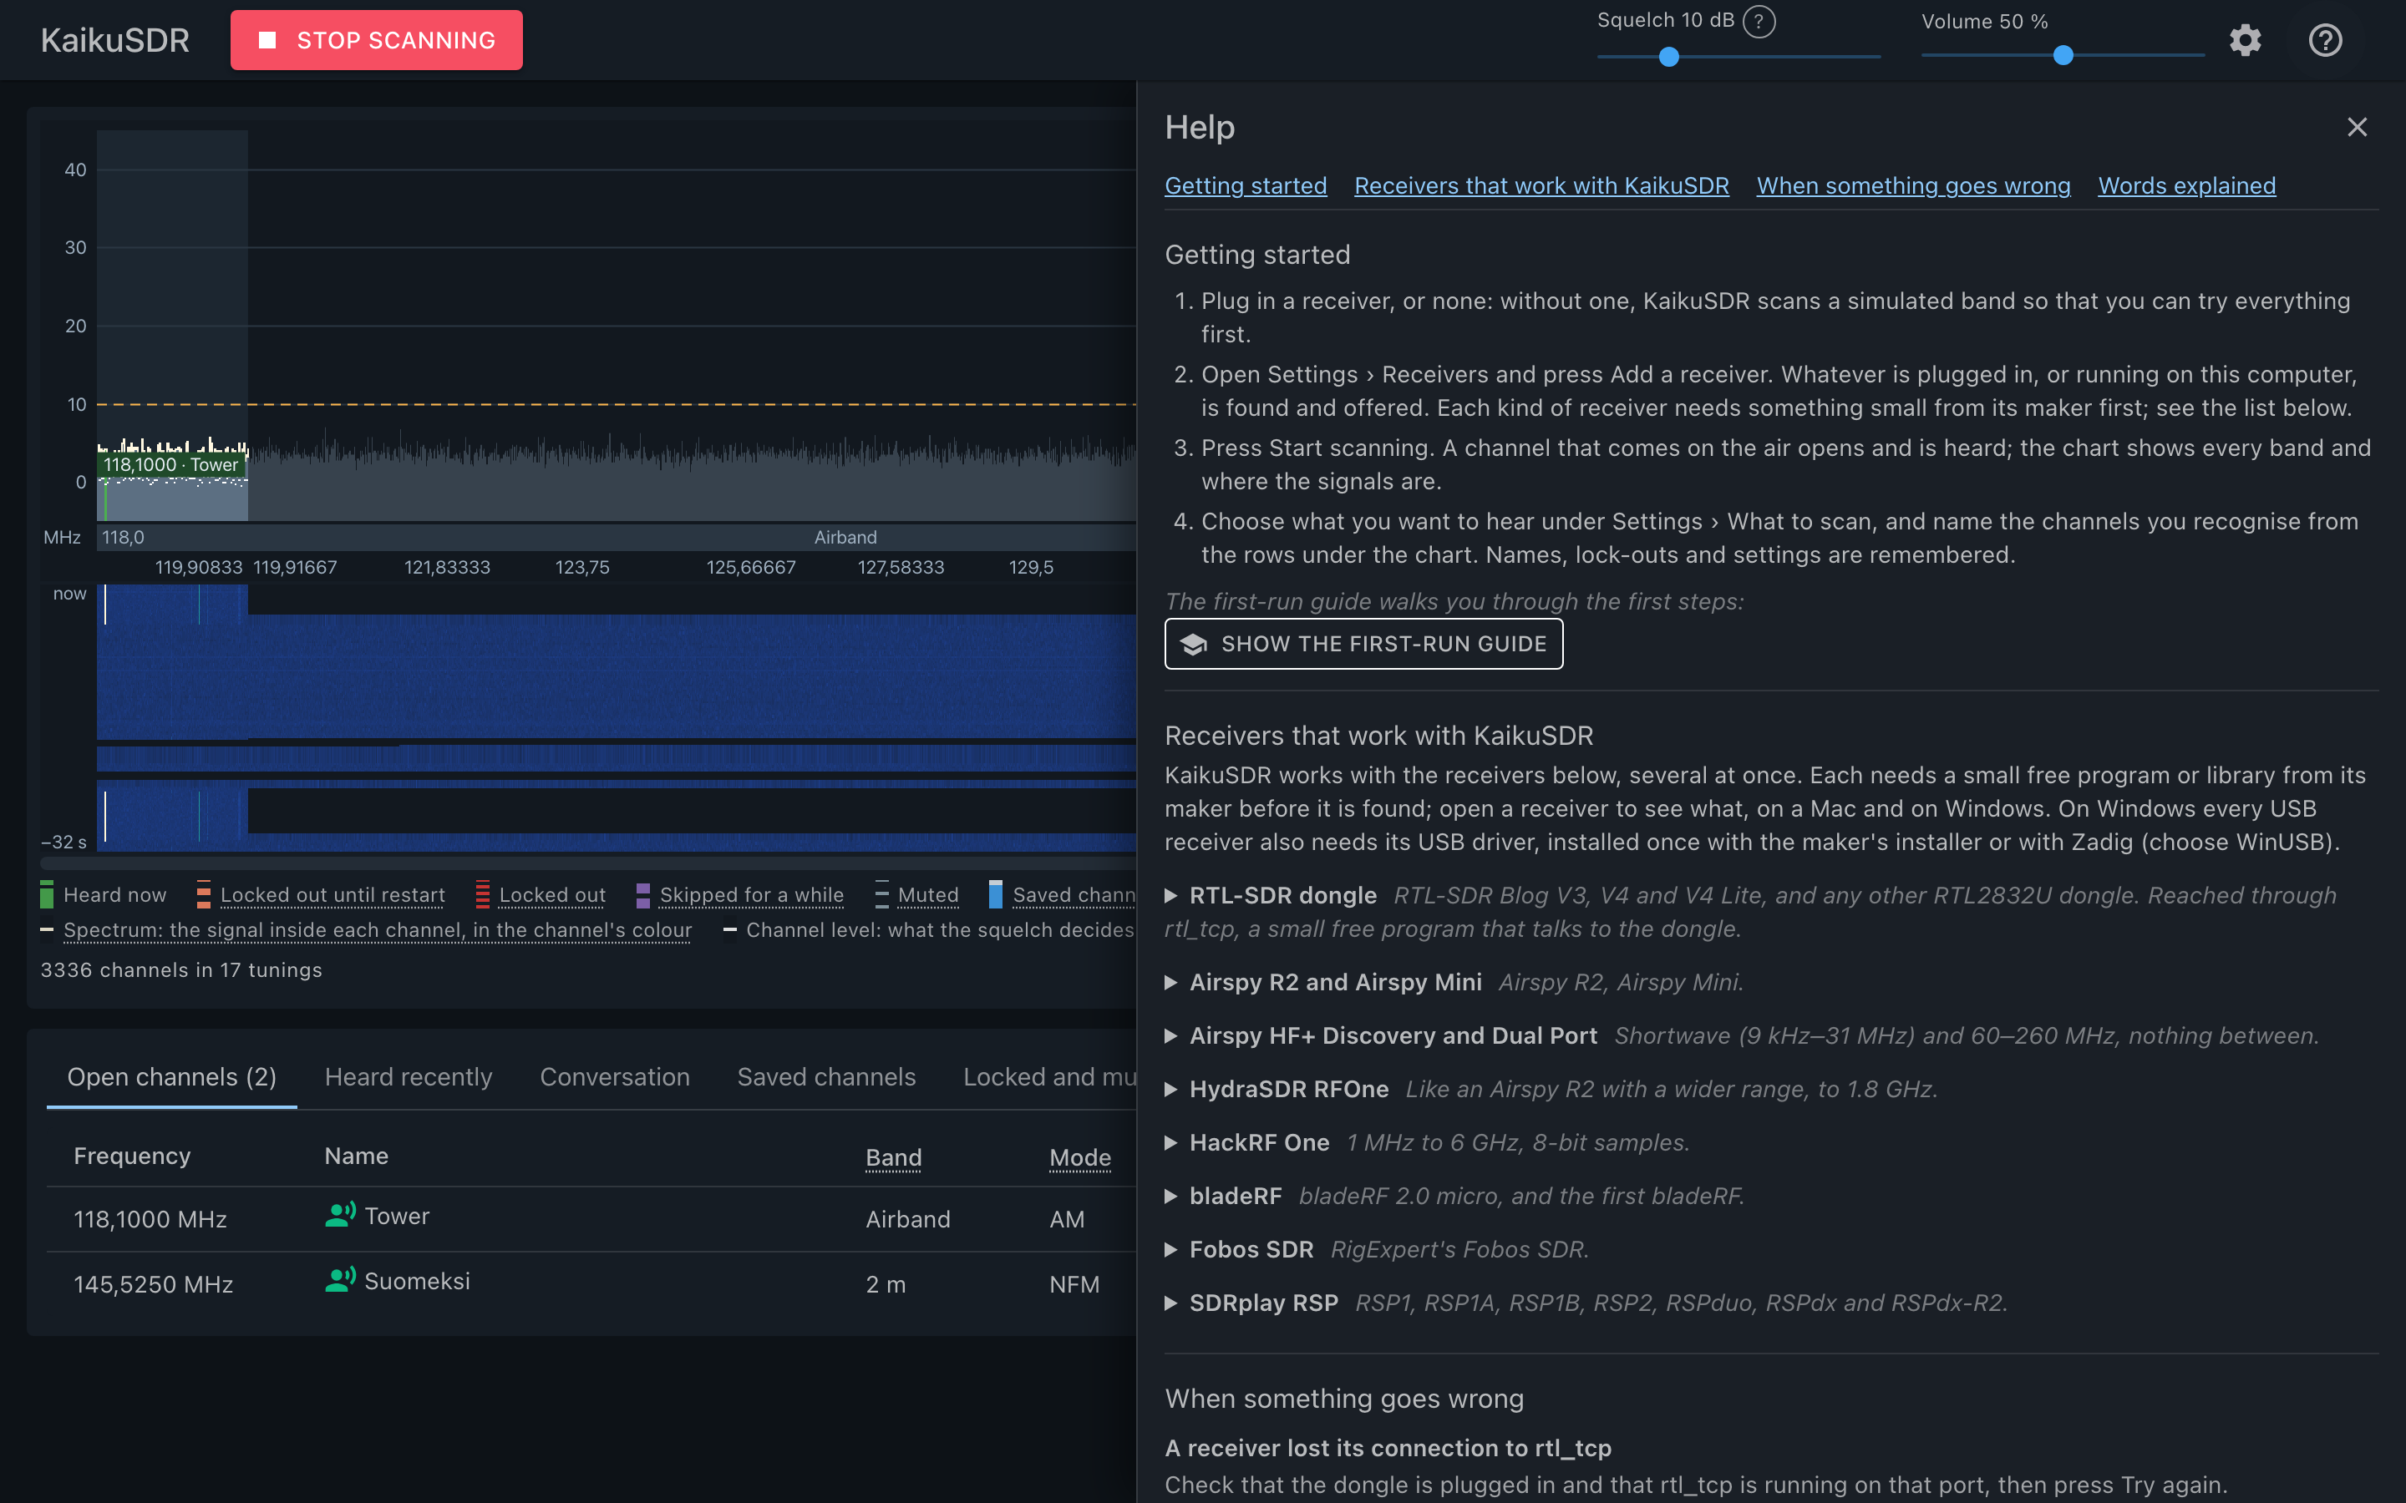This screenshot has height=1503, width=2406.
Task: Adjust the Squelch slider handle
Action: pyautogui.click(x=1669, y=57)
